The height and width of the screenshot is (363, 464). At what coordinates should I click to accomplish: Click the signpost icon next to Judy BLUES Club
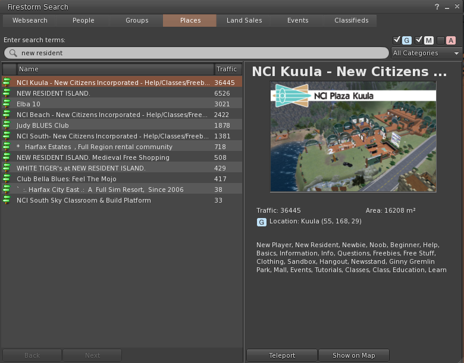pos(7,125)
